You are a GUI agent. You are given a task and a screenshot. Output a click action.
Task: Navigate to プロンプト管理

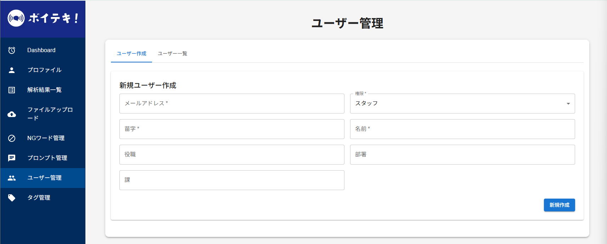(x=43, y=158)
